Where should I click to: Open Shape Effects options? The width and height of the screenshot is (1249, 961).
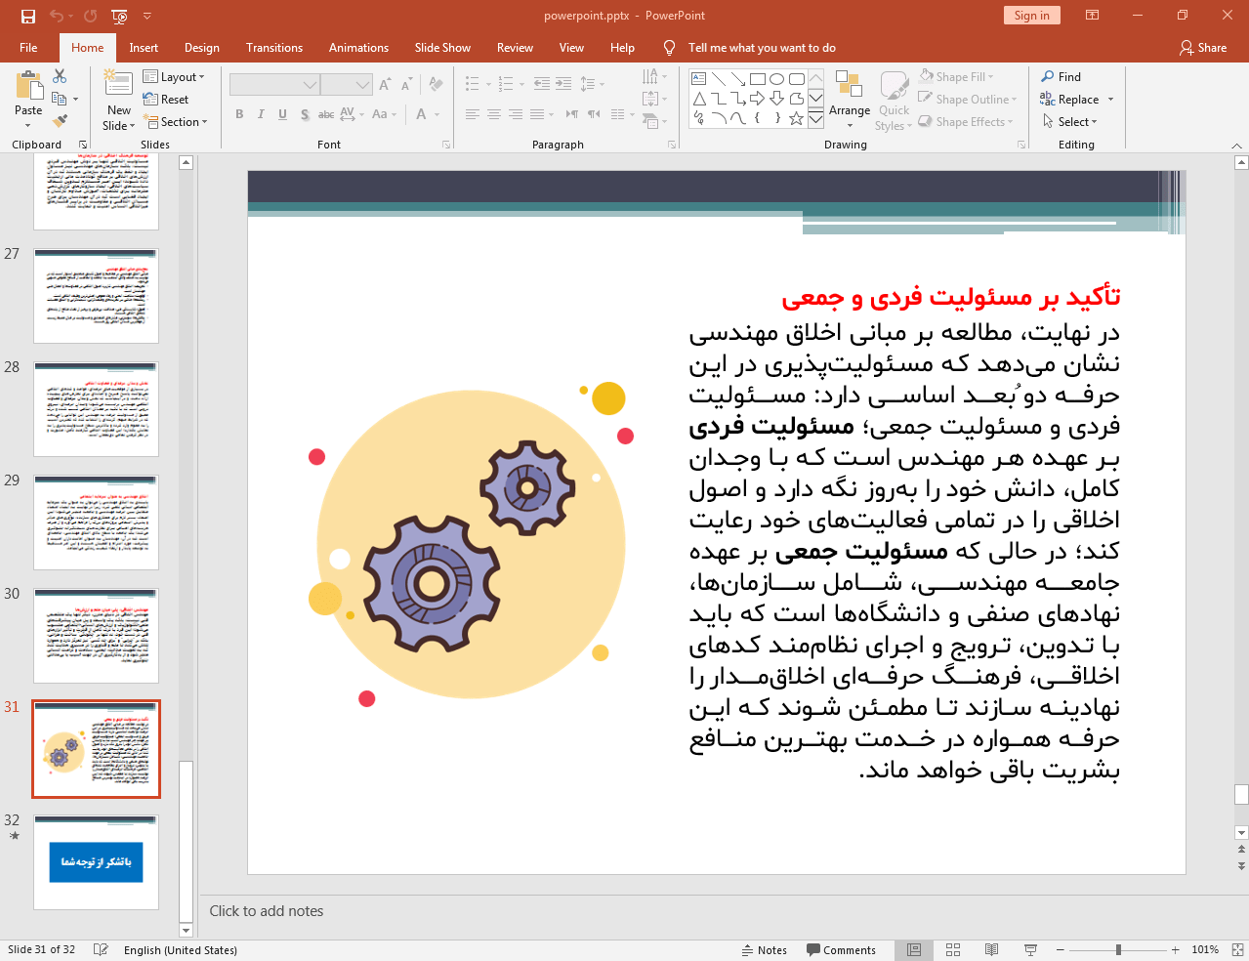[x=966, y=121]
